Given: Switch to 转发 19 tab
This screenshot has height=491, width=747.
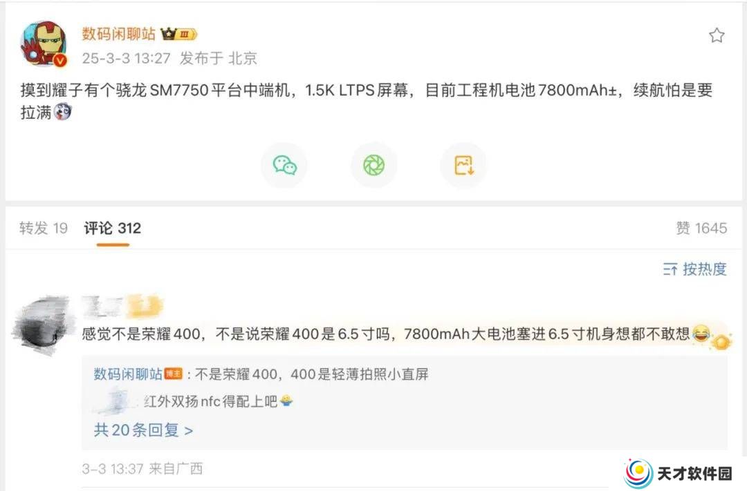Looking at the screenshot, I should (44, 228).
